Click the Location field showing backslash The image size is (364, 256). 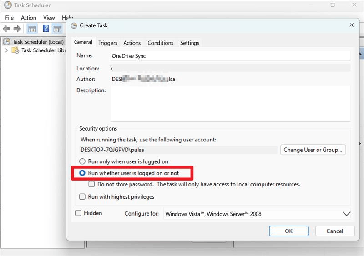point(230,68)
